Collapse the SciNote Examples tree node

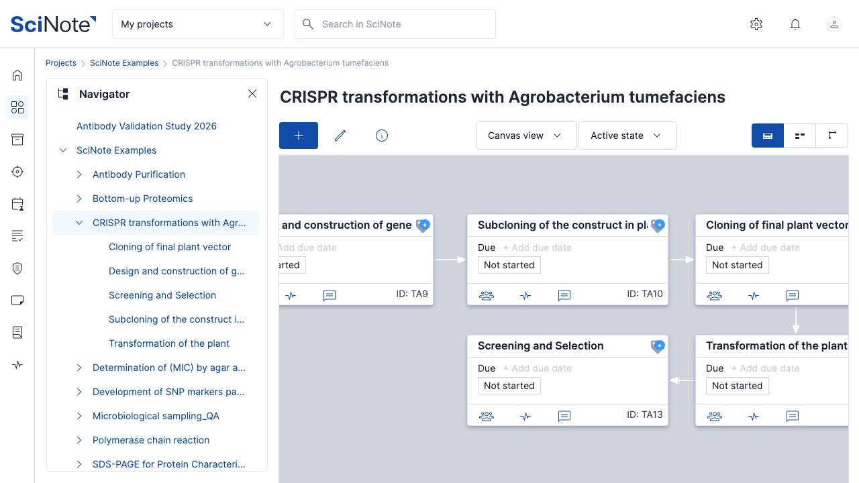[63, 150]
